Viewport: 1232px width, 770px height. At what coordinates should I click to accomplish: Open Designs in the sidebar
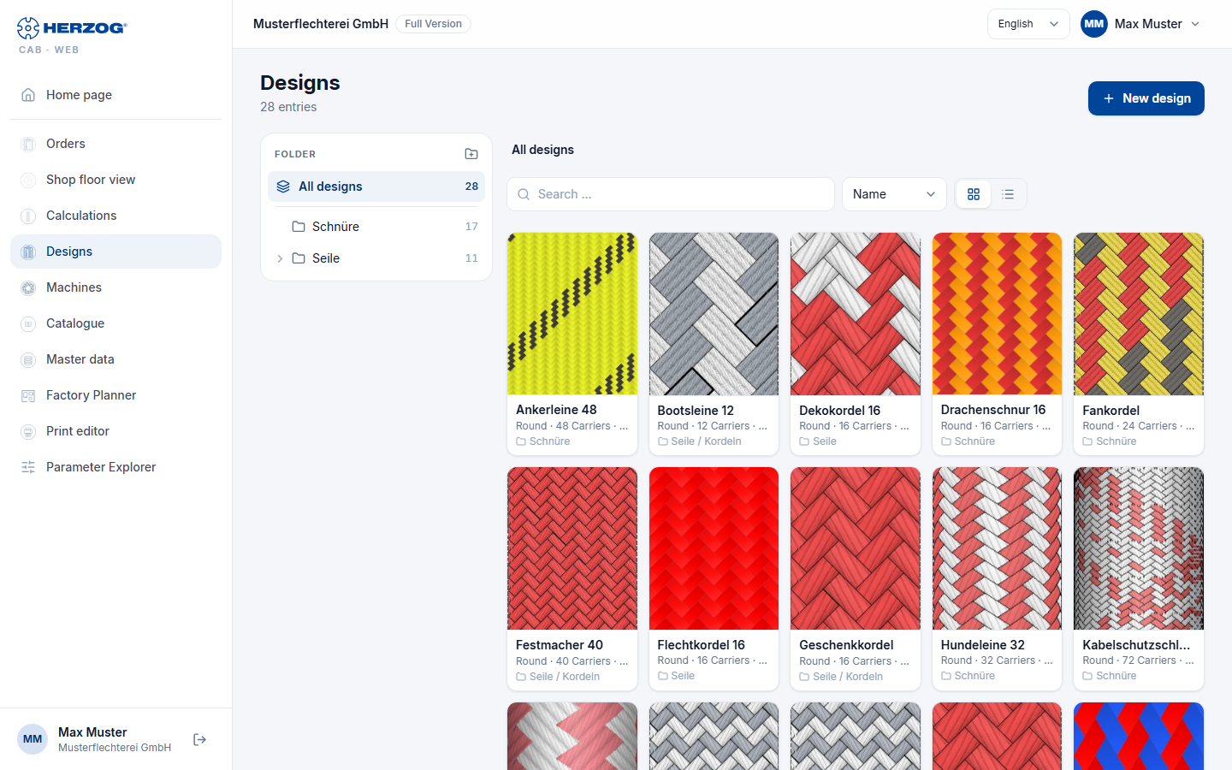115,252
